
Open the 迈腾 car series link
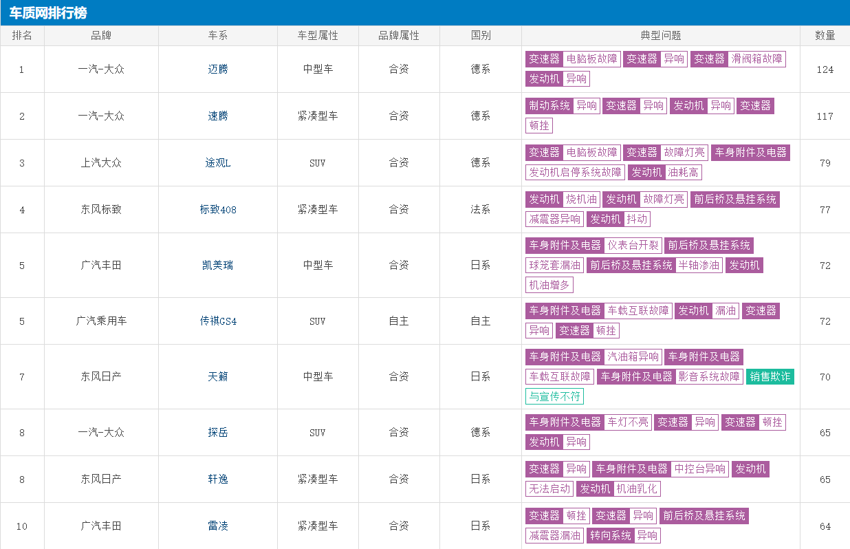218,69
